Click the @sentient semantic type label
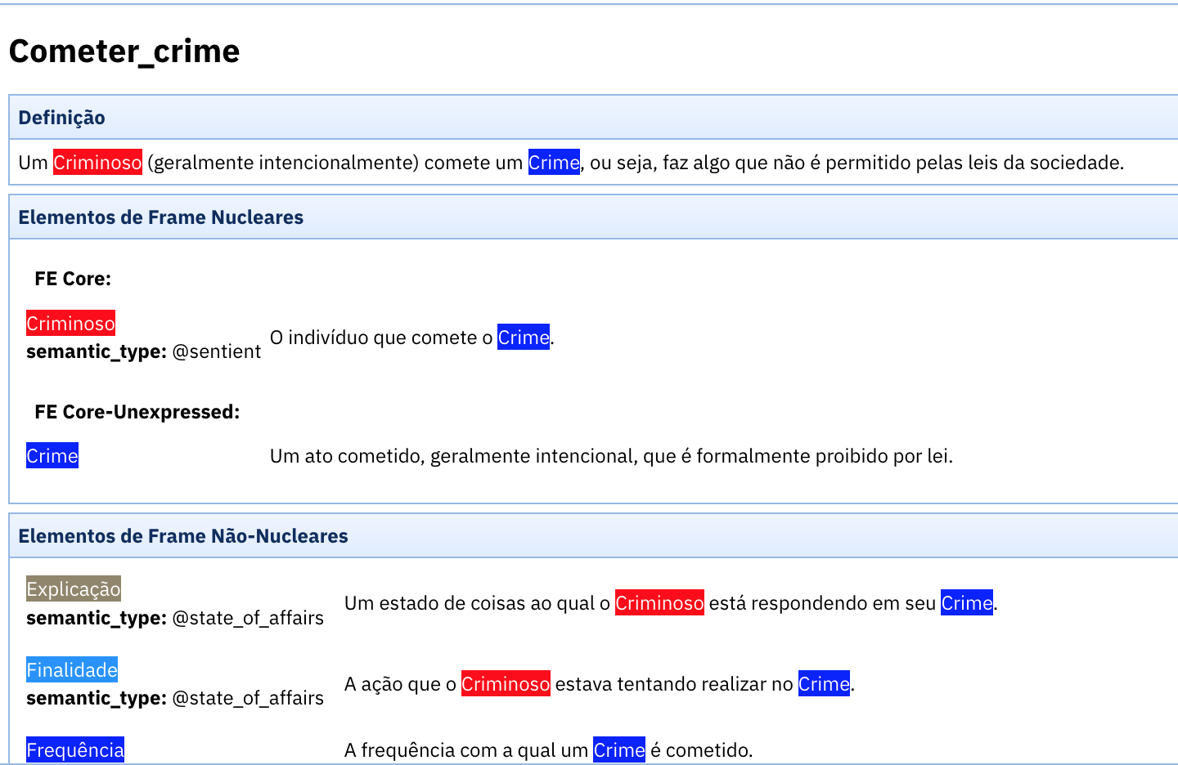Viewport: 1178px width, 765px height. pyautogui.click(x=217, y=351)
